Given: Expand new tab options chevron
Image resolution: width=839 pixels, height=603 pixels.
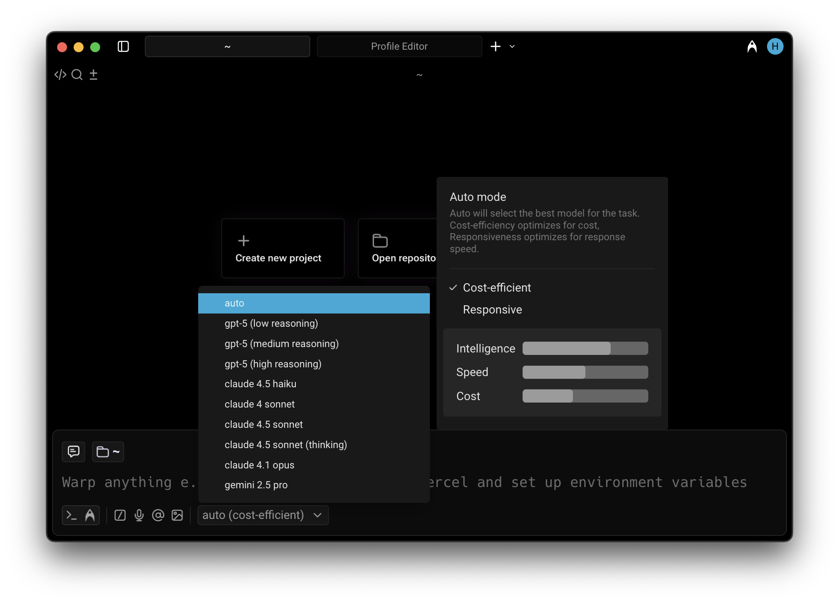Looking at the screenshot, I should point(512,46).
